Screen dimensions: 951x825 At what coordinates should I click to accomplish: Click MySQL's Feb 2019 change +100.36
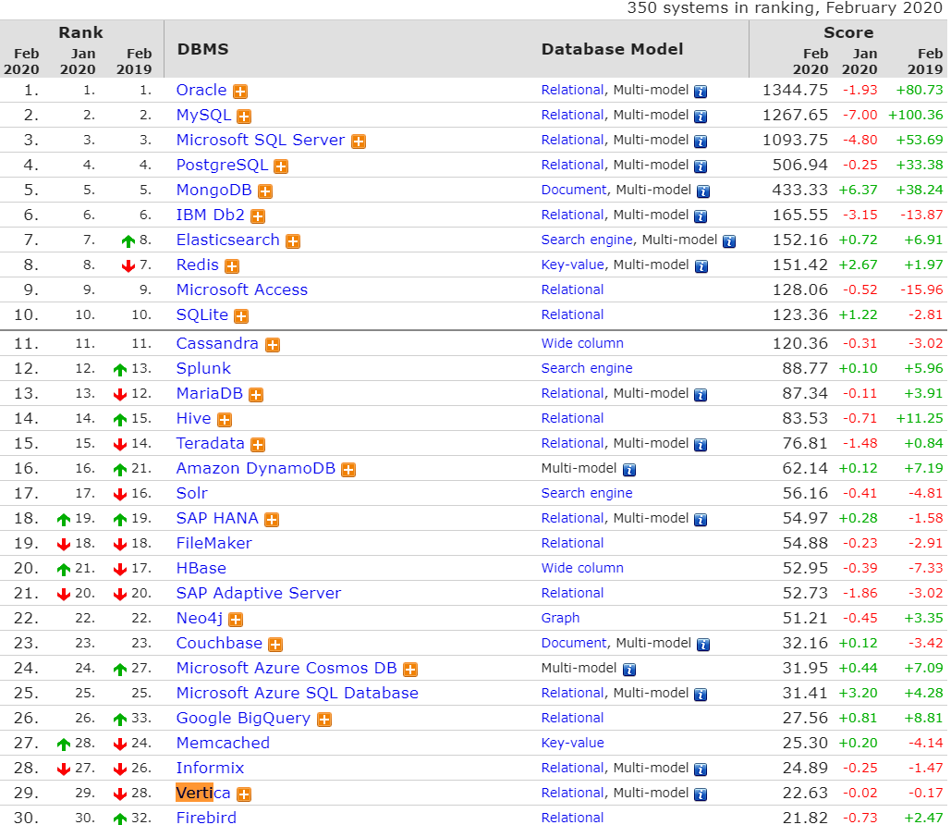coord(916,115)
